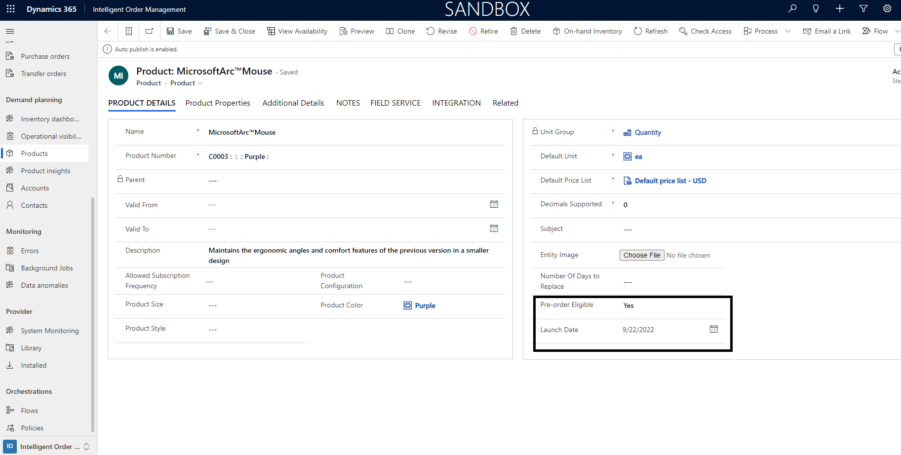Click Save & Close command

[x=230, y=31]
